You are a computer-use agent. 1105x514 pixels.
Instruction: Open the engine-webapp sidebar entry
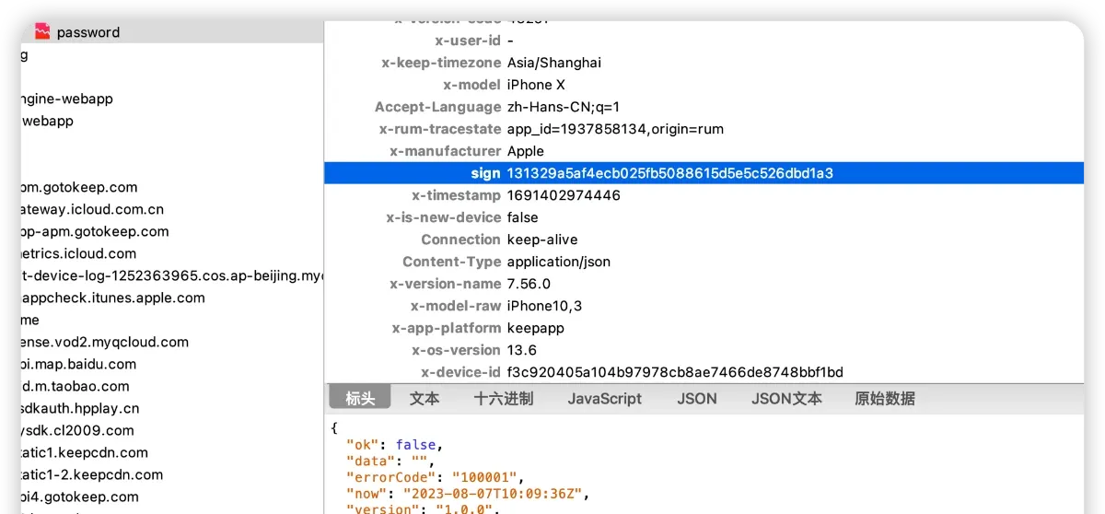click(x=66, y=99)
